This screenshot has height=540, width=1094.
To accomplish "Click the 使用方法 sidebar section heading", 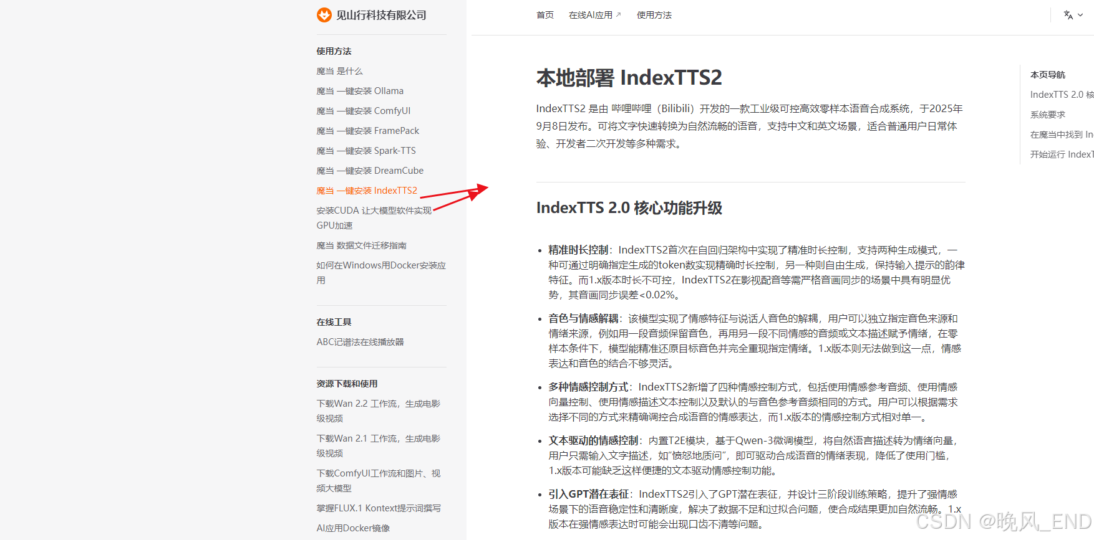I will coord(334,51).
